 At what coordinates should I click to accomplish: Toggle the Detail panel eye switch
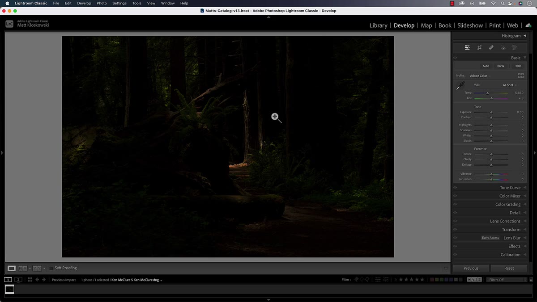pos(455,213)
